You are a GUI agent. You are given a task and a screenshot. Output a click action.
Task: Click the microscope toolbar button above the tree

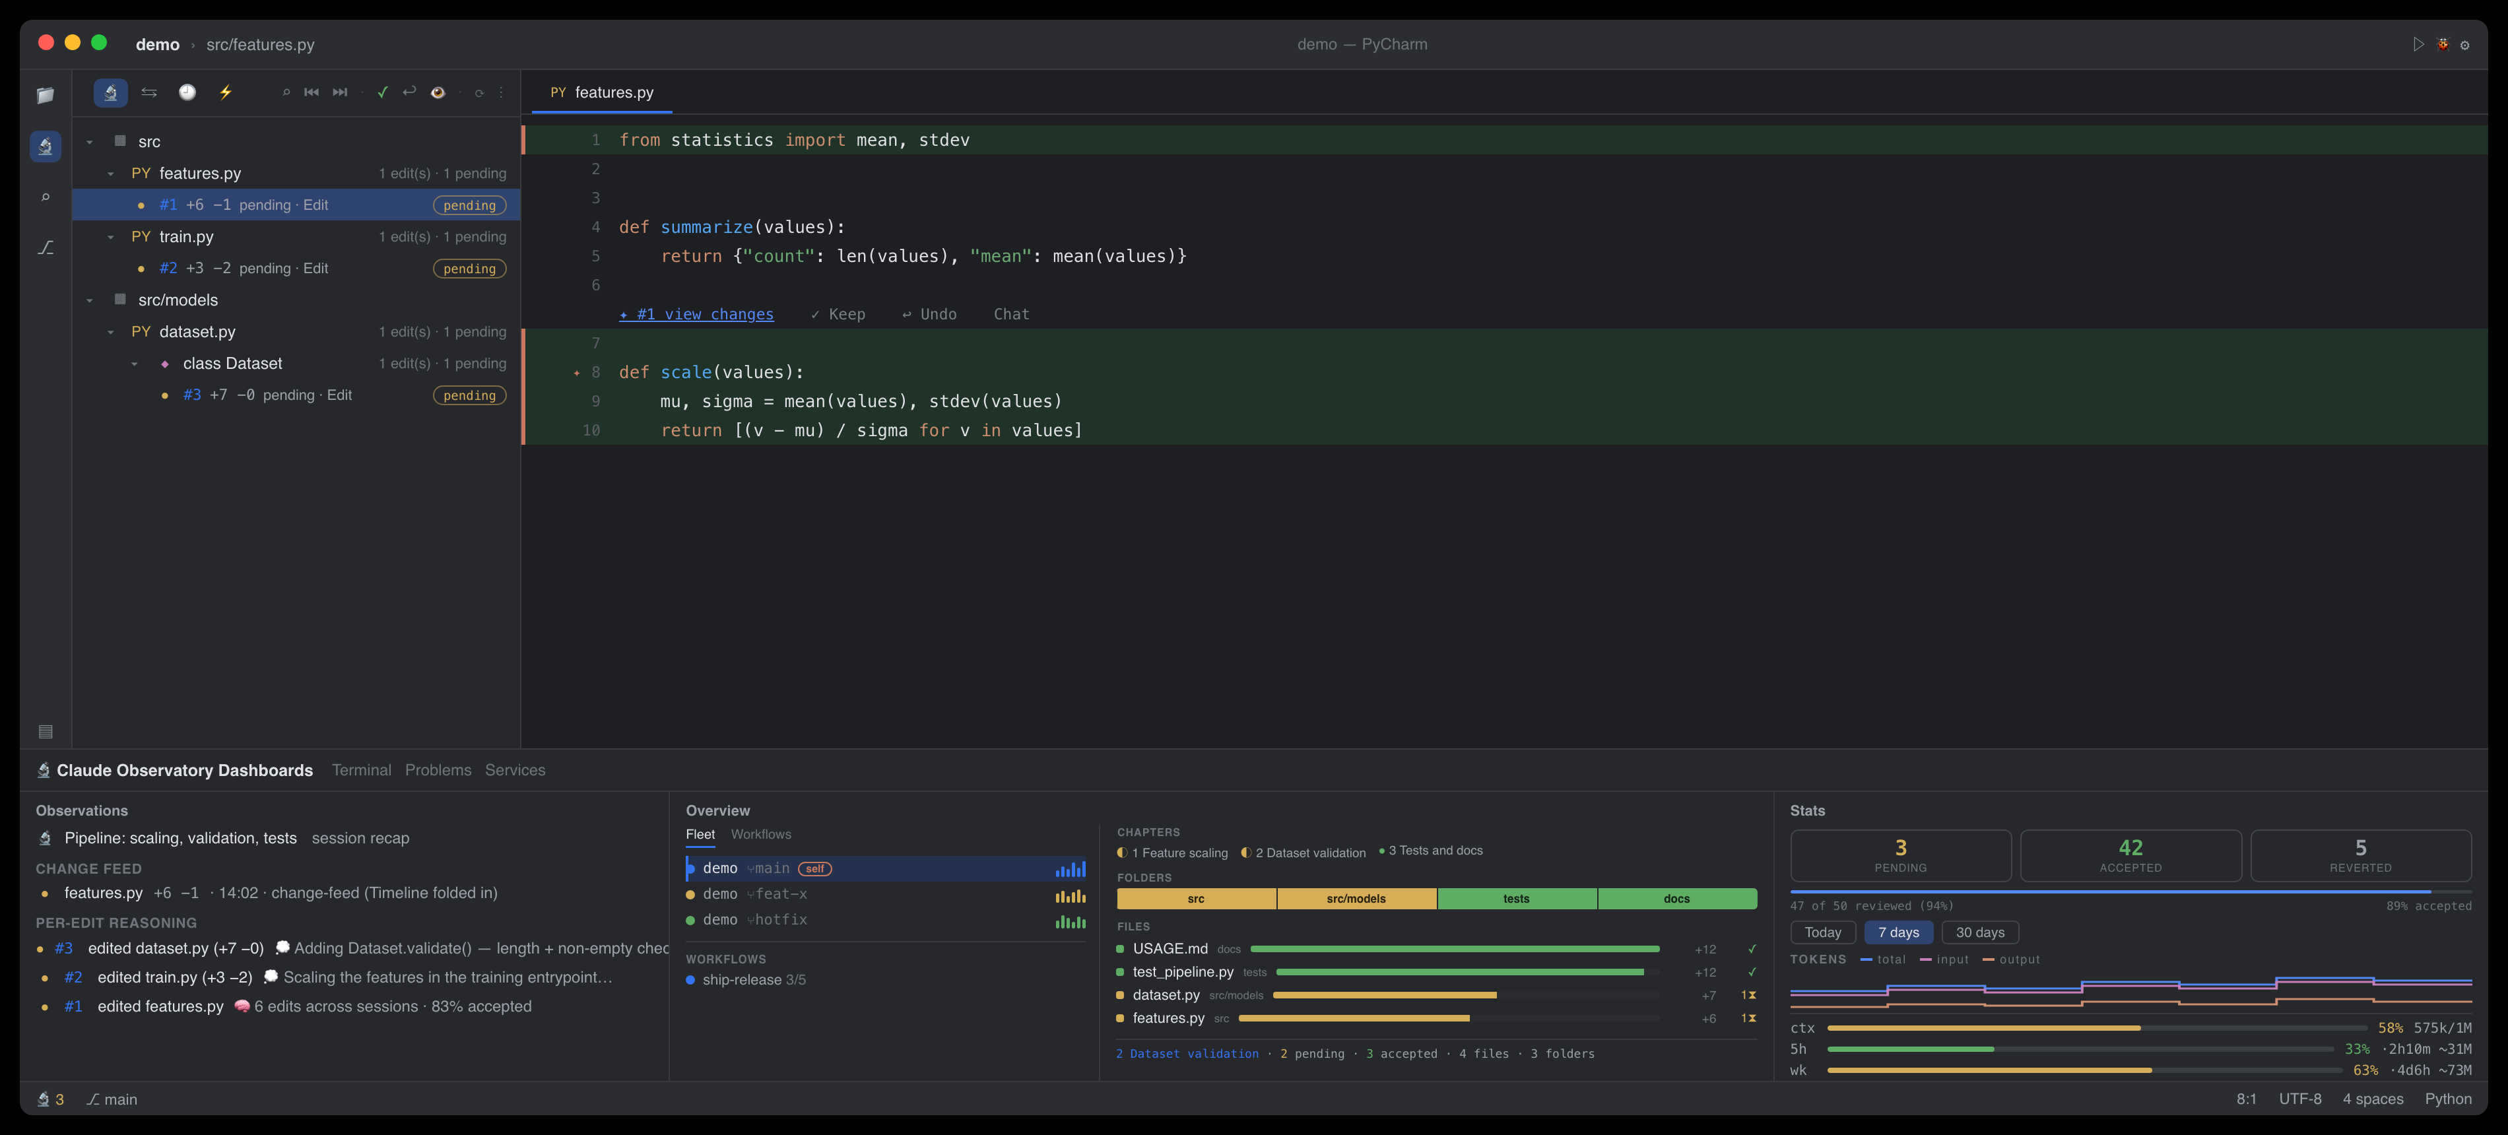[110, 92]
